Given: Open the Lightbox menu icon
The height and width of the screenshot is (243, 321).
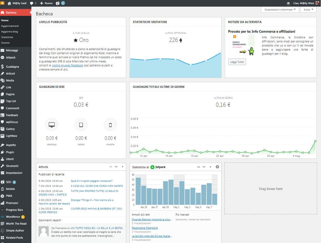Looking at the screenshot, I should pyautogui.click(x=2, y=136).
